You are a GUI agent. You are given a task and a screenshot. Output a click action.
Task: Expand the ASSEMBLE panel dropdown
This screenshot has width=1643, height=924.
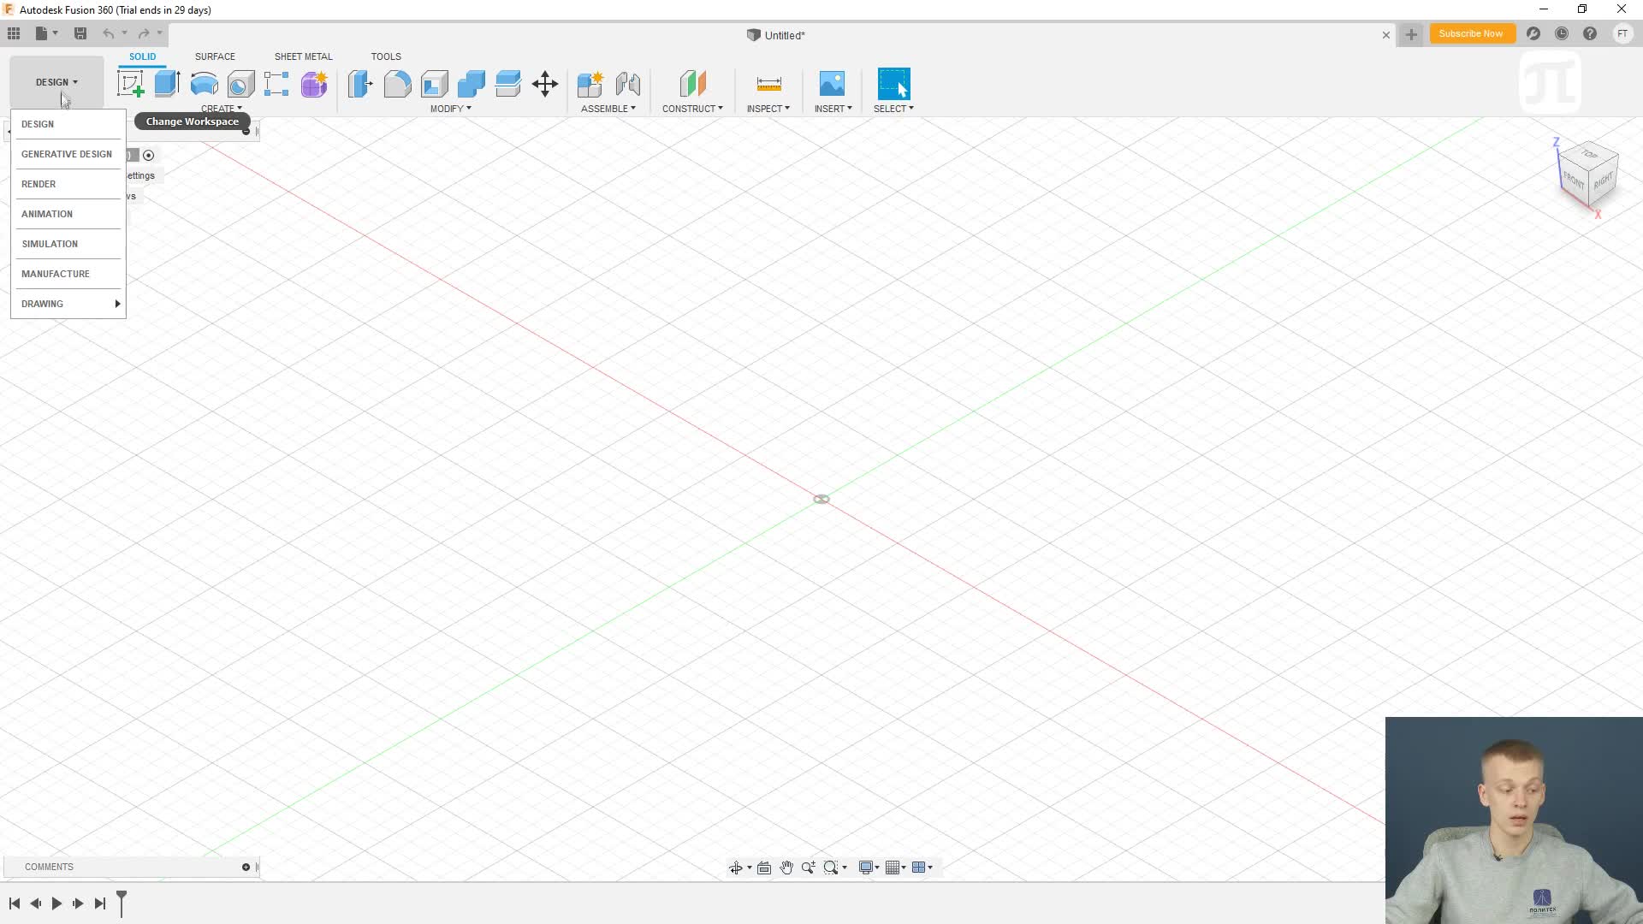click(608, 109)
